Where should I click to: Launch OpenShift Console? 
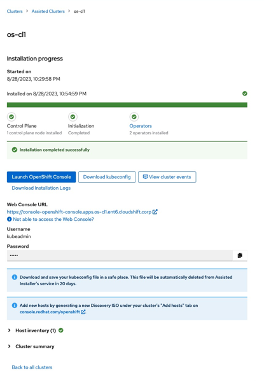coord(41,177)
